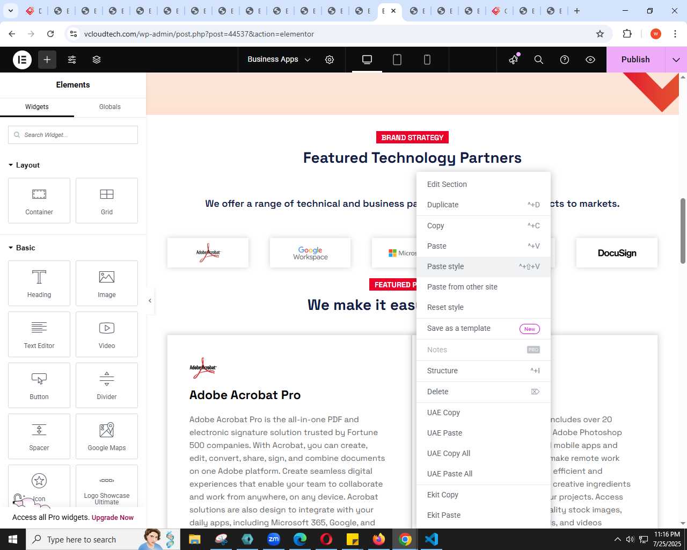Collapse the Basic widget category
This screenshot has width=687, height=550.
(x=22, y=248)
